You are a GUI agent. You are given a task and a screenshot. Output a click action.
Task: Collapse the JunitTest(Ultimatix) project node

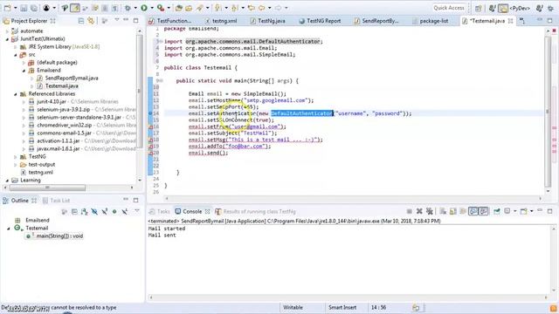point(7,39)
